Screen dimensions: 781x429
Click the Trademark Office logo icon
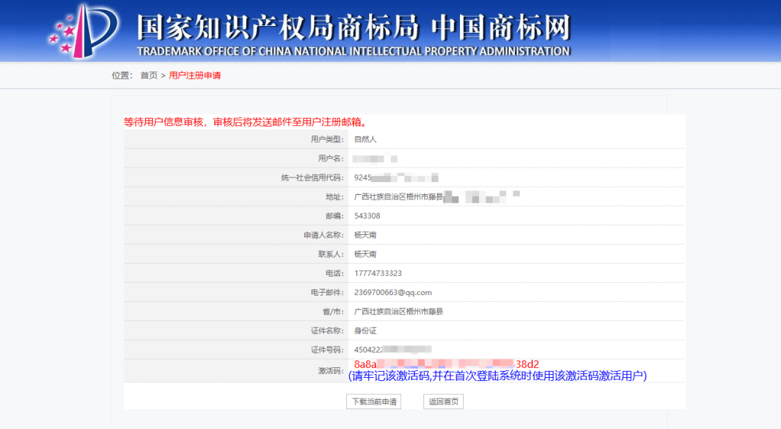coord(83,30)
